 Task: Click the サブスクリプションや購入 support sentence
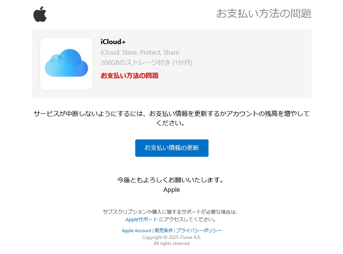tap(170, 212)
